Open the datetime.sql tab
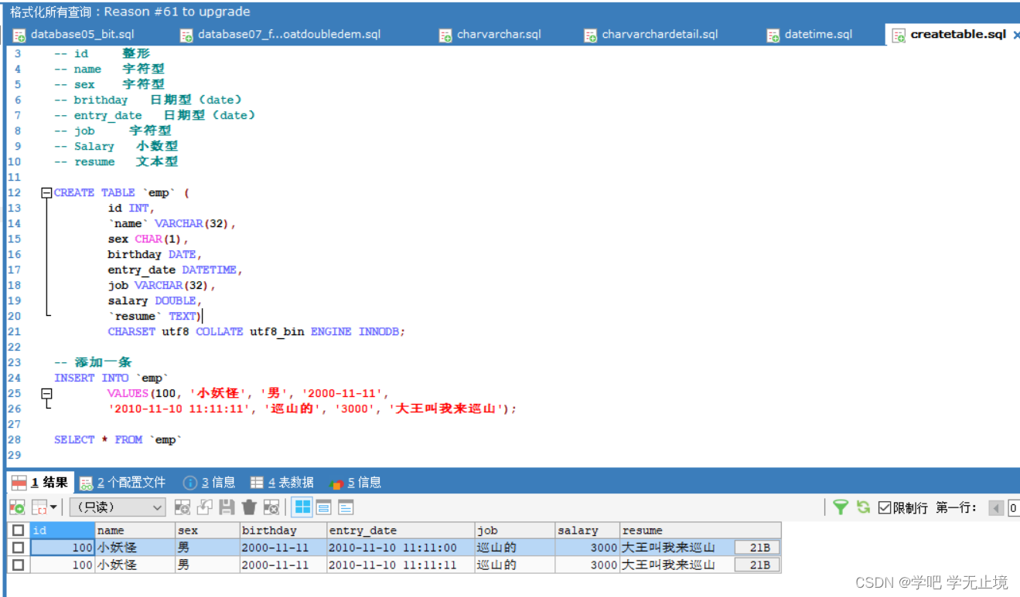1020x597 pixels. (x=810, y=35)
